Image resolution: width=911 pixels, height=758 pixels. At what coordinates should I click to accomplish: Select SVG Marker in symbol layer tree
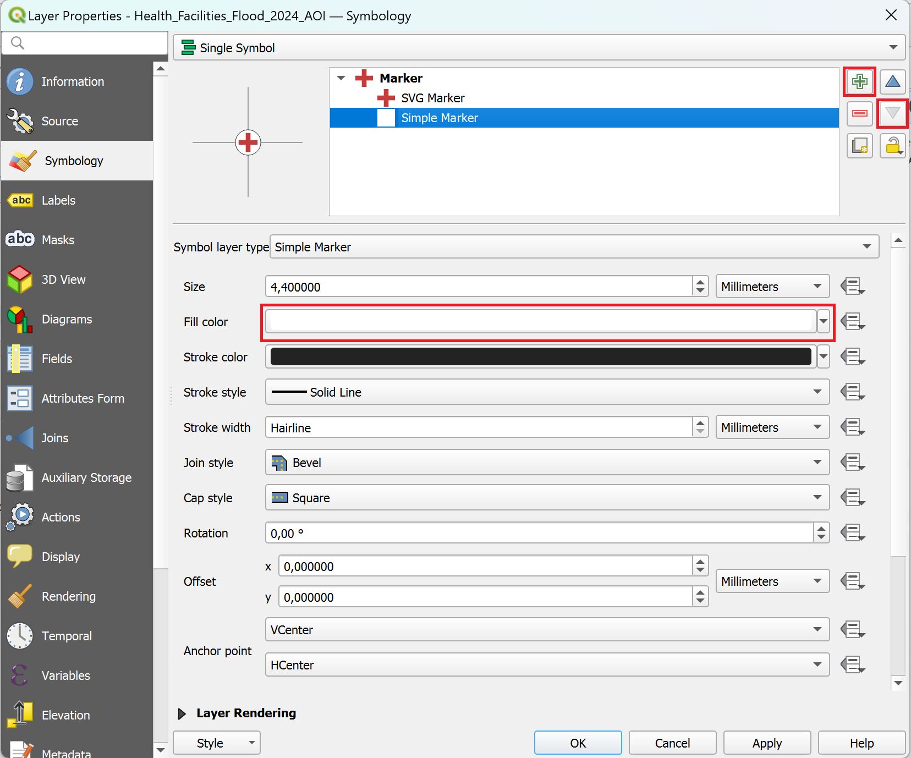pos(432,98)
